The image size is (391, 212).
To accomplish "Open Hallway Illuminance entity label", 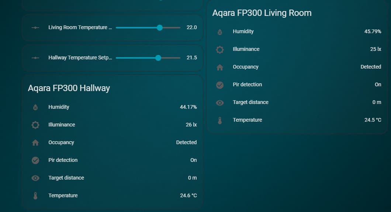I will (x=62, y=125).
